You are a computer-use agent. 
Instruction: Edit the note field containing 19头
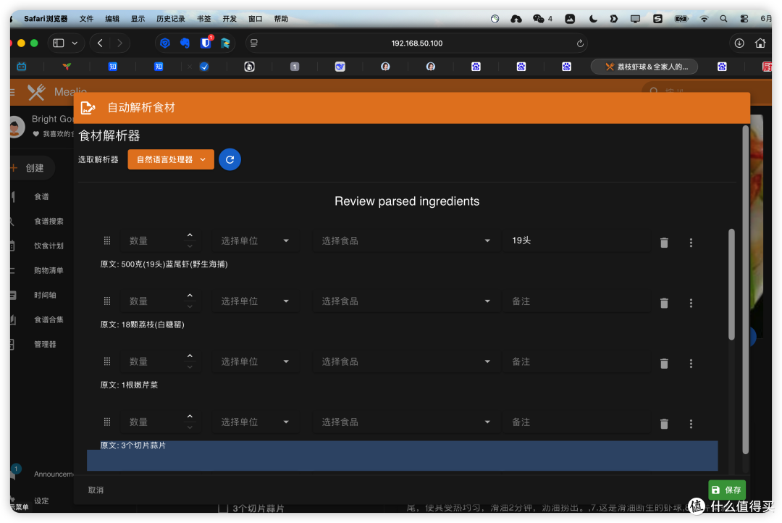(x=576, y=240)
